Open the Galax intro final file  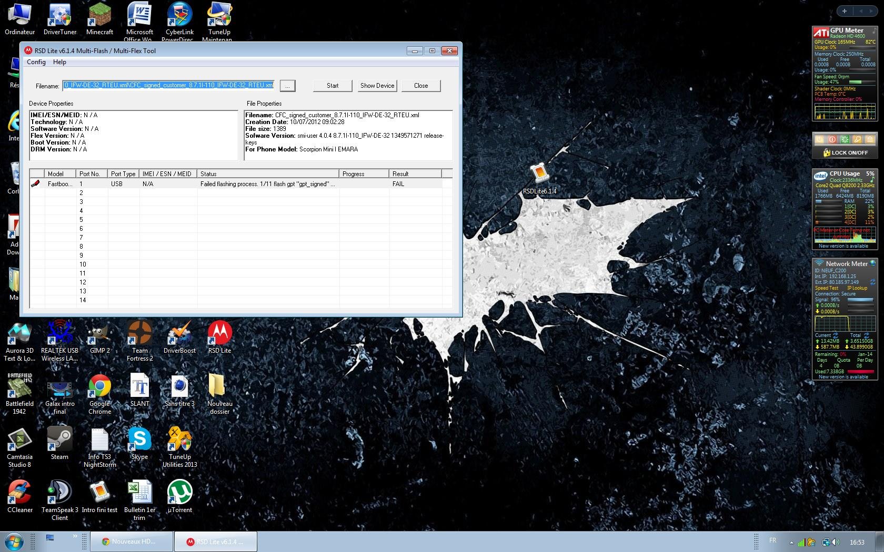coord(59,397)
